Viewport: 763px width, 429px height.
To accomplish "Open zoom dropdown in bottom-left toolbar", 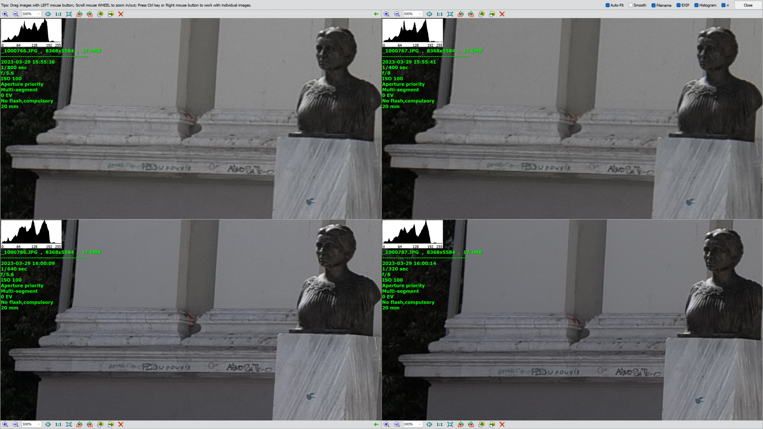I will 39,424.
